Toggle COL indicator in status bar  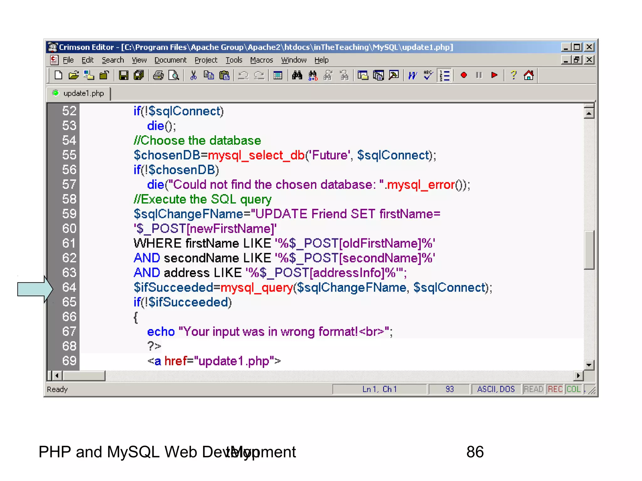point(574,389)
